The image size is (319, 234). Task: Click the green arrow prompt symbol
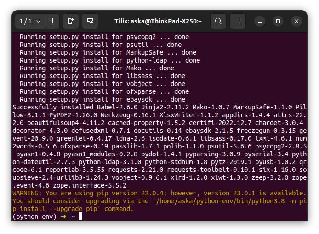coord(63,217)
